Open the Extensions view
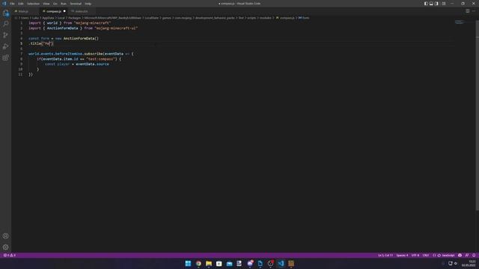Screen dimensions: 479x269 5,58
